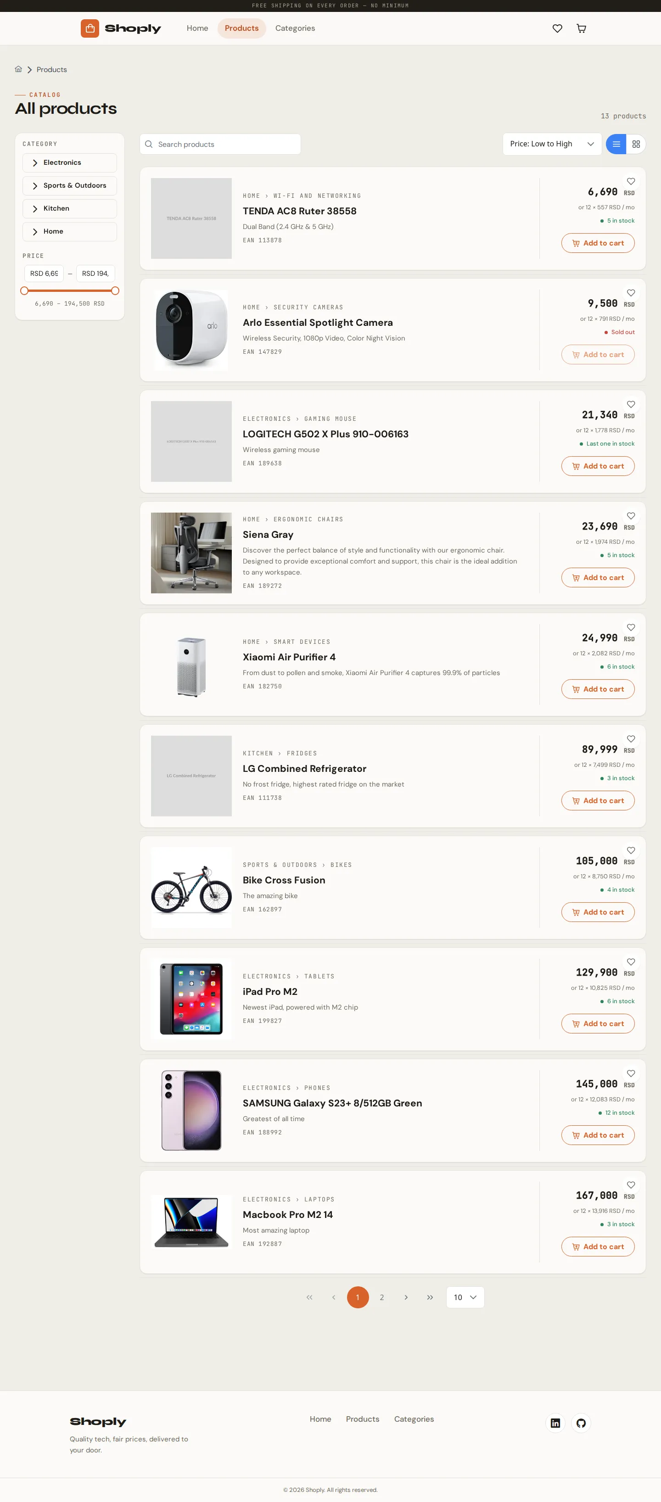Switch to list view layout
The width and height of the screenshot is (661, 1502).
click(x=616, y=144)
